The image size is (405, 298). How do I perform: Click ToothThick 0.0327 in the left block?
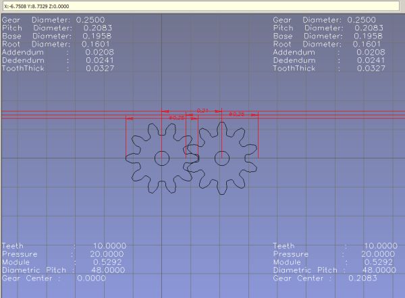point(58,68)
